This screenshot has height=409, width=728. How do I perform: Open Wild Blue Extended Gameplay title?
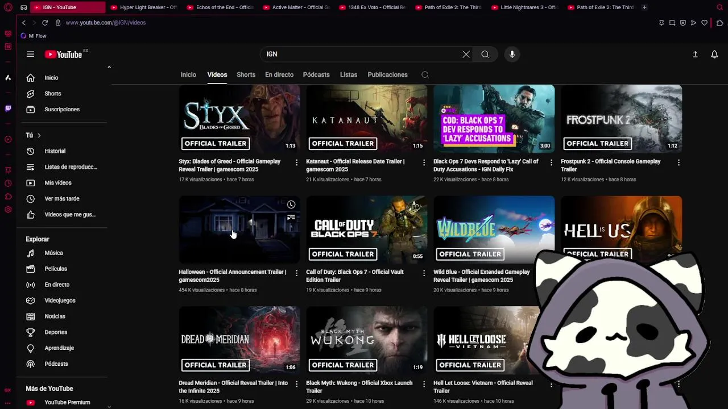(x=481, y=276)
